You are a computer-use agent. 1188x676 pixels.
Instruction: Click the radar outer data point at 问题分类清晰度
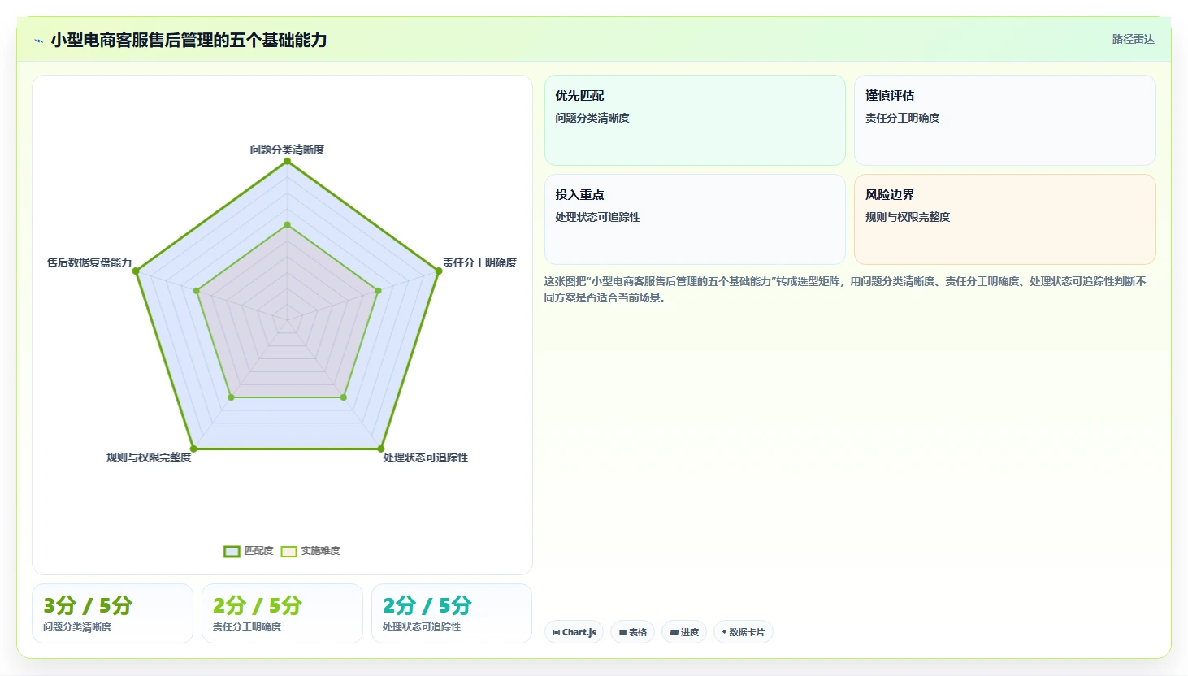[287, 161]
